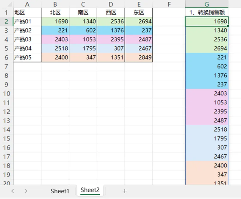Click cell D3 with value 1376
The height and width of the screenshot is (199, 241).
[x=111, y=30]
